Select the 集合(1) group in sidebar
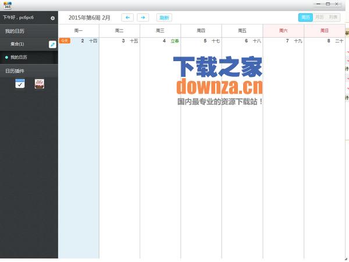This screenshot has height=262, width=349. click(x=17, y=44)
